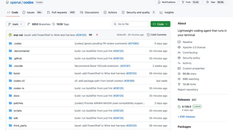The height and width of the screenshot is (131, 233).
Task: Click the .codex folder icon
Action: pos(11,43)
